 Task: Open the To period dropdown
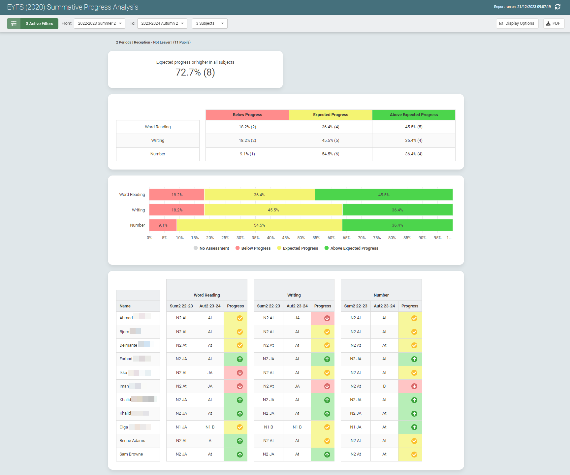[162, 23]
